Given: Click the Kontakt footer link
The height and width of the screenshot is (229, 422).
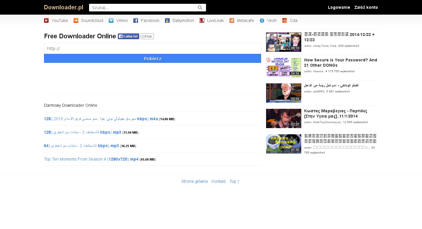Looking at the screenshot, I should (x=219, y=181).
